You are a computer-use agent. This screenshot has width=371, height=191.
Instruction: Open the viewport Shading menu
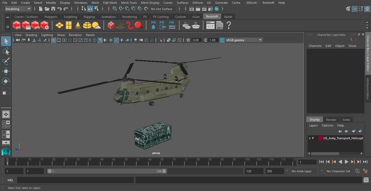[31, 35]
